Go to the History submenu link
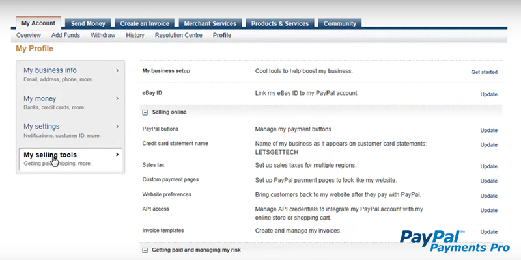This screenshot has height=260, width=521. [x=135, y=35]
